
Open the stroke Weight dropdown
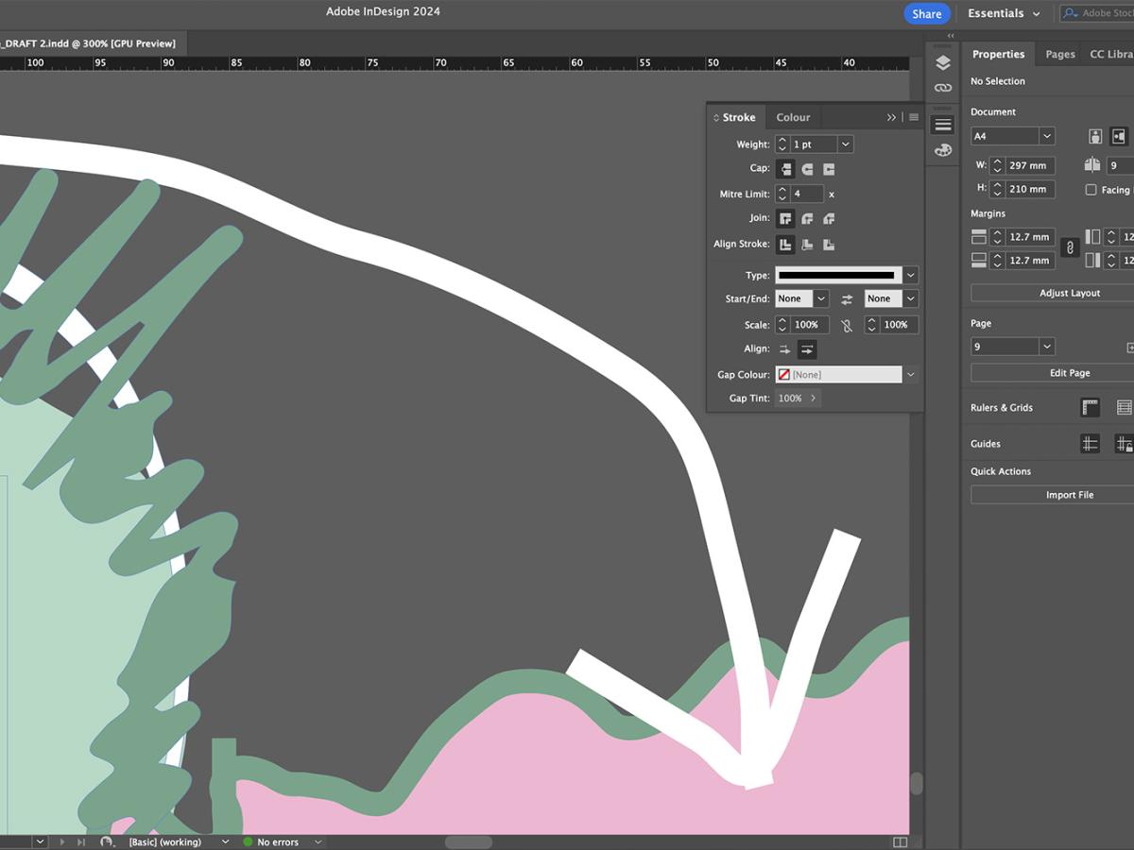[845, 144]
